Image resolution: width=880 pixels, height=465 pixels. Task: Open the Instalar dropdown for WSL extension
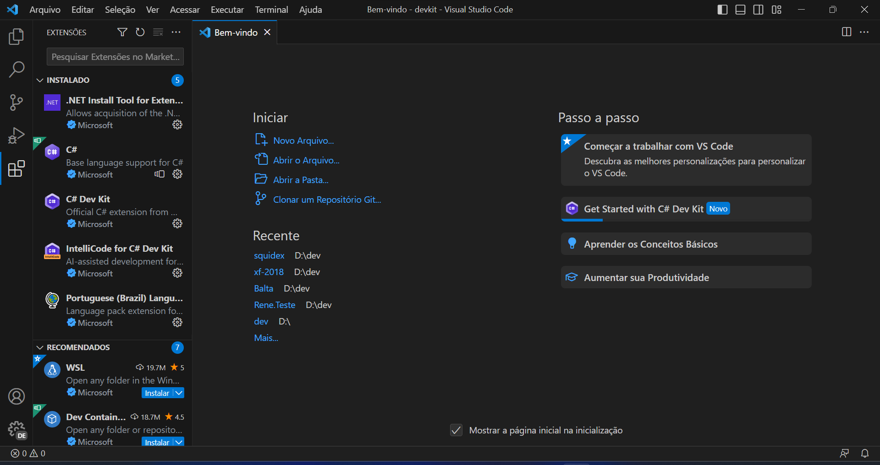point(178,393)
